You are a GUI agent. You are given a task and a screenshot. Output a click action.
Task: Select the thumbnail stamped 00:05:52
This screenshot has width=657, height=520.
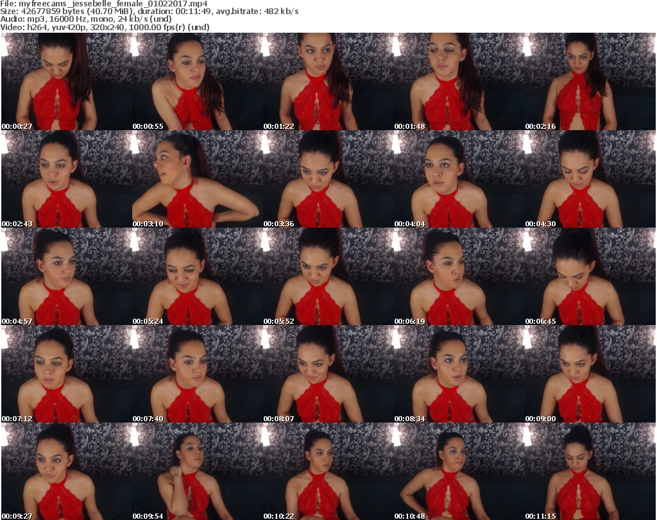(328, 276)
